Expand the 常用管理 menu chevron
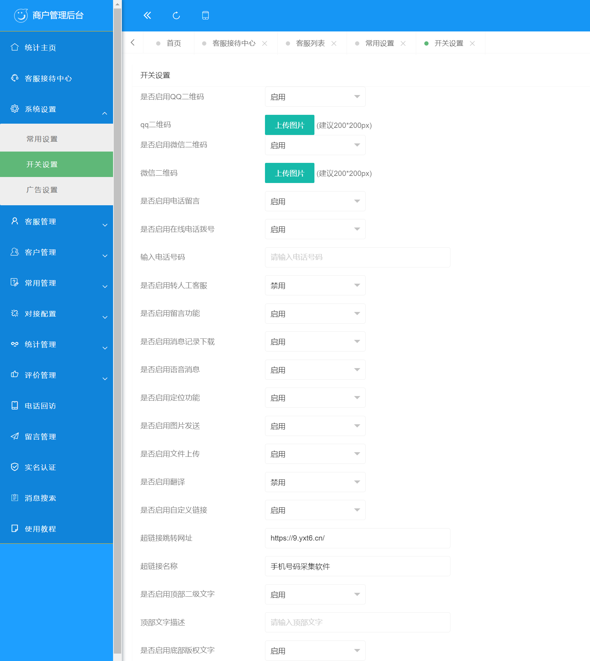The image size is (590, 661). (105, 287)
